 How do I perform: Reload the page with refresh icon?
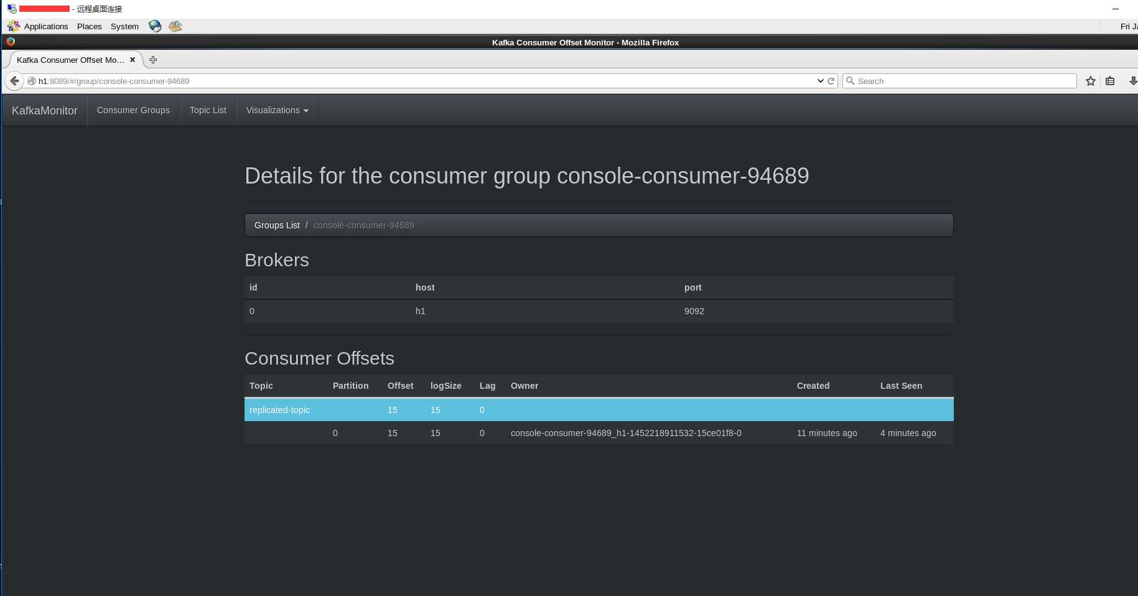831,81
